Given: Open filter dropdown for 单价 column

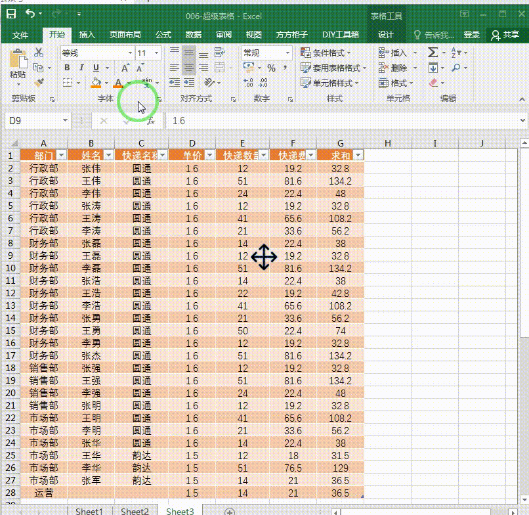Looking at the screenshot, I should click(x=210, y=155).
